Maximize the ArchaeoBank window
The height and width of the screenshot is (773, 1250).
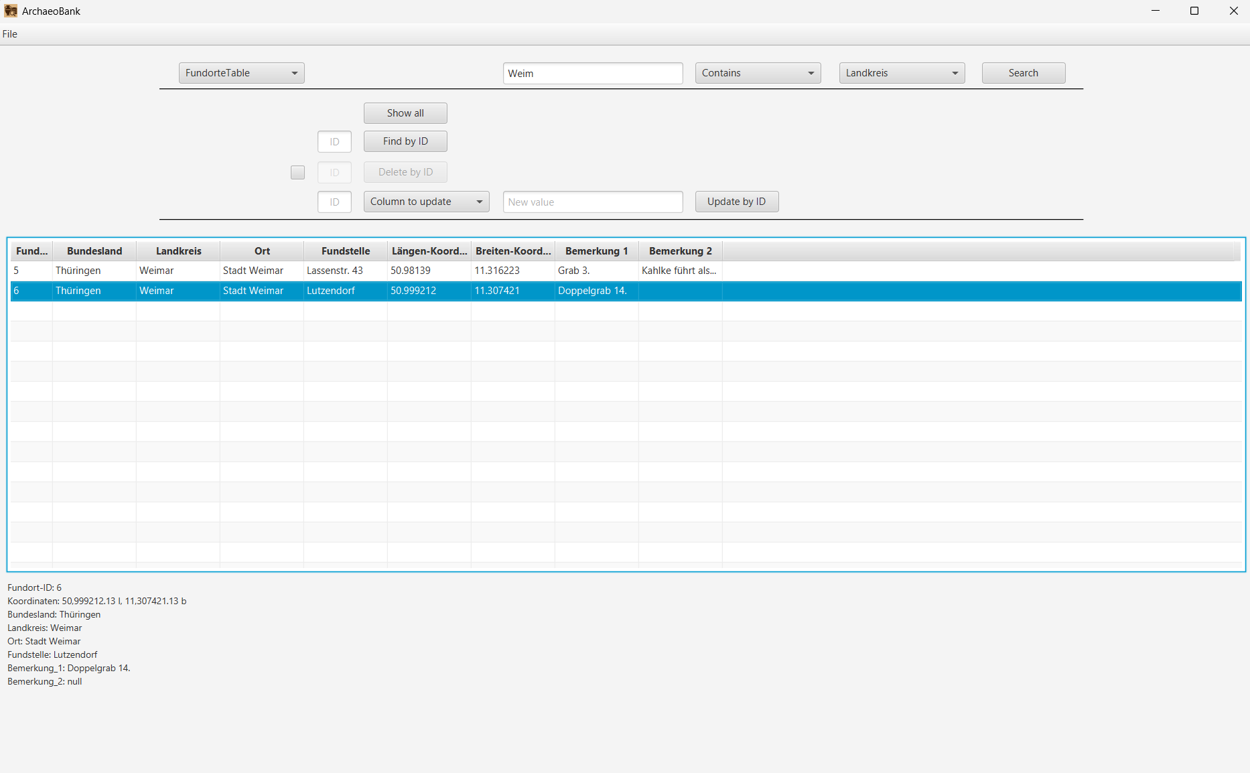point(1194,11)
